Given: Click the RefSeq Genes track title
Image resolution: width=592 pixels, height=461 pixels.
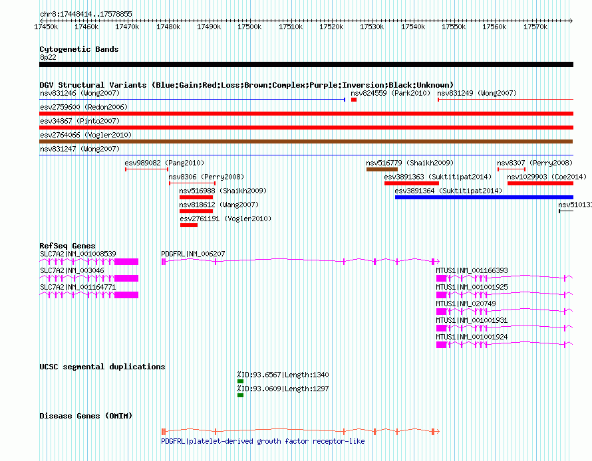Looking at the screenshot, I should coord(67,246).
